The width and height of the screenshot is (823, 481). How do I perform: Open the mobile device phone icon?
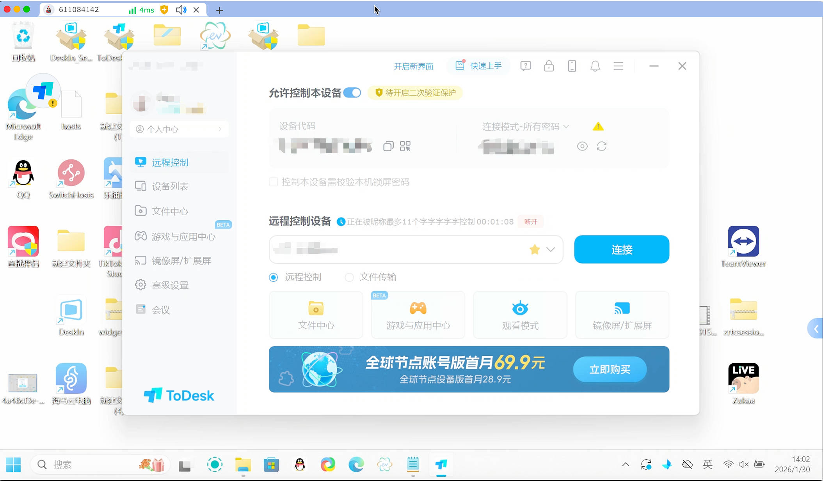point(572,66)
